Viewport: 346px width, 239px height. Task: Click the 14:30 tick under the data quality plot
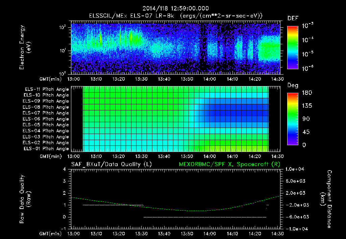(277, 234)
